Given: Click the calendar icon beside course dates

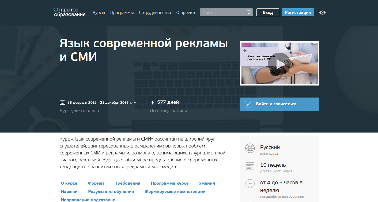Looking at the screenshot, I should pos(63,102).
